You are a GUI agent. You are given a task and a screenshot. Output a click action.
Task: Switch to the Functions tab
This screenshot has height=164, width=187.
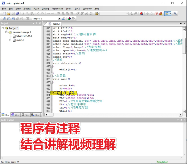coord(25,115)
